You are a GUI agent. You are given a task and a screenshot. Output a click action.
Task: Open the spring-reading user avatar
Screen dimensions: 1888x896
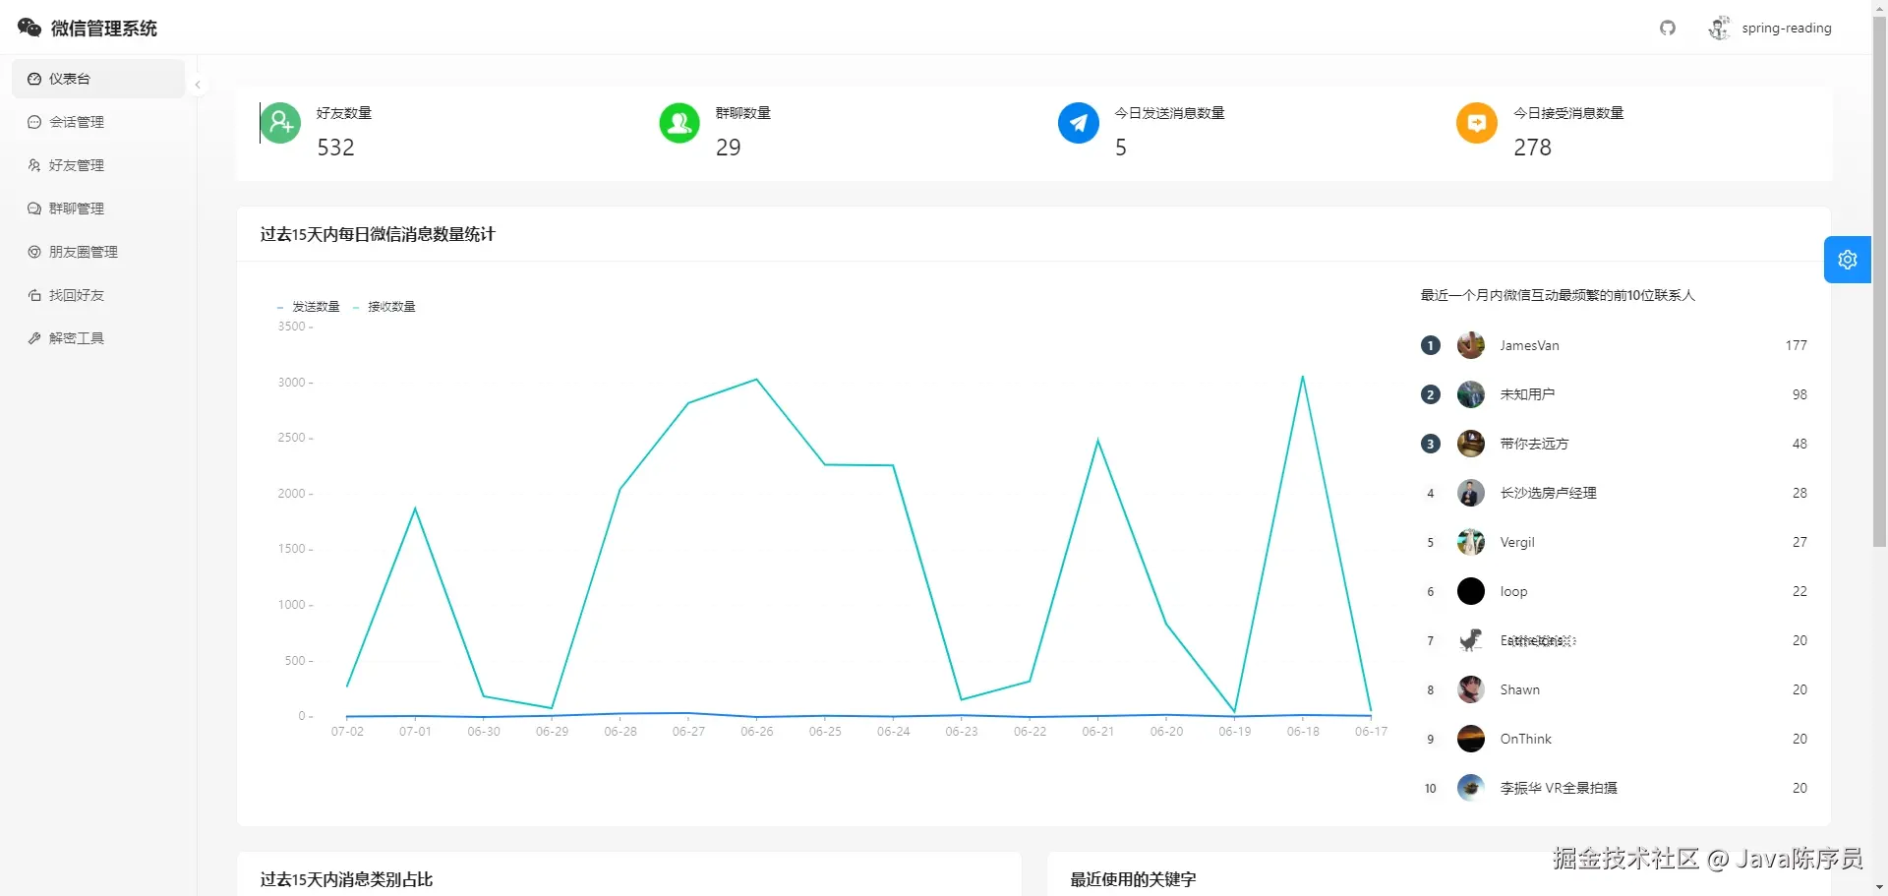coord(1719,28)
